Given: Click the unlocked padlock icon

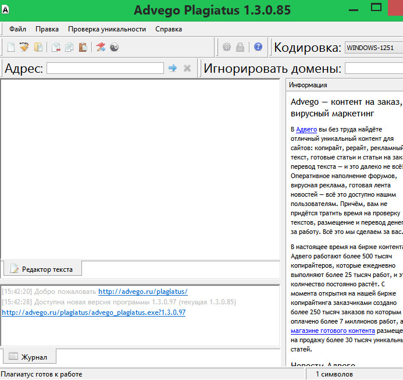Looking at the screenshot, I should [240, 47].
